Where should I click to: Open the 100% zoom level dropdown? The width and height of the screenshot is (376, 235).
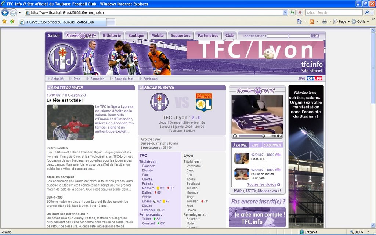coord(368,232)
